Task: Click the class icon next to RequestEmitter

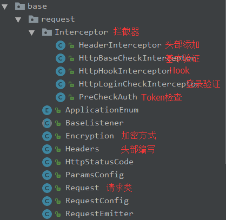Action: click(47, 214)
